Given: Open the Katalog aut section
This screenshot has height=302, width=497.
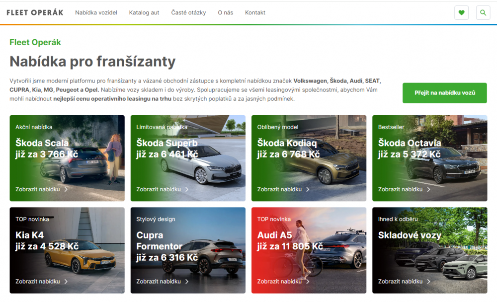Looking at the screenshot, I should 144,12.
